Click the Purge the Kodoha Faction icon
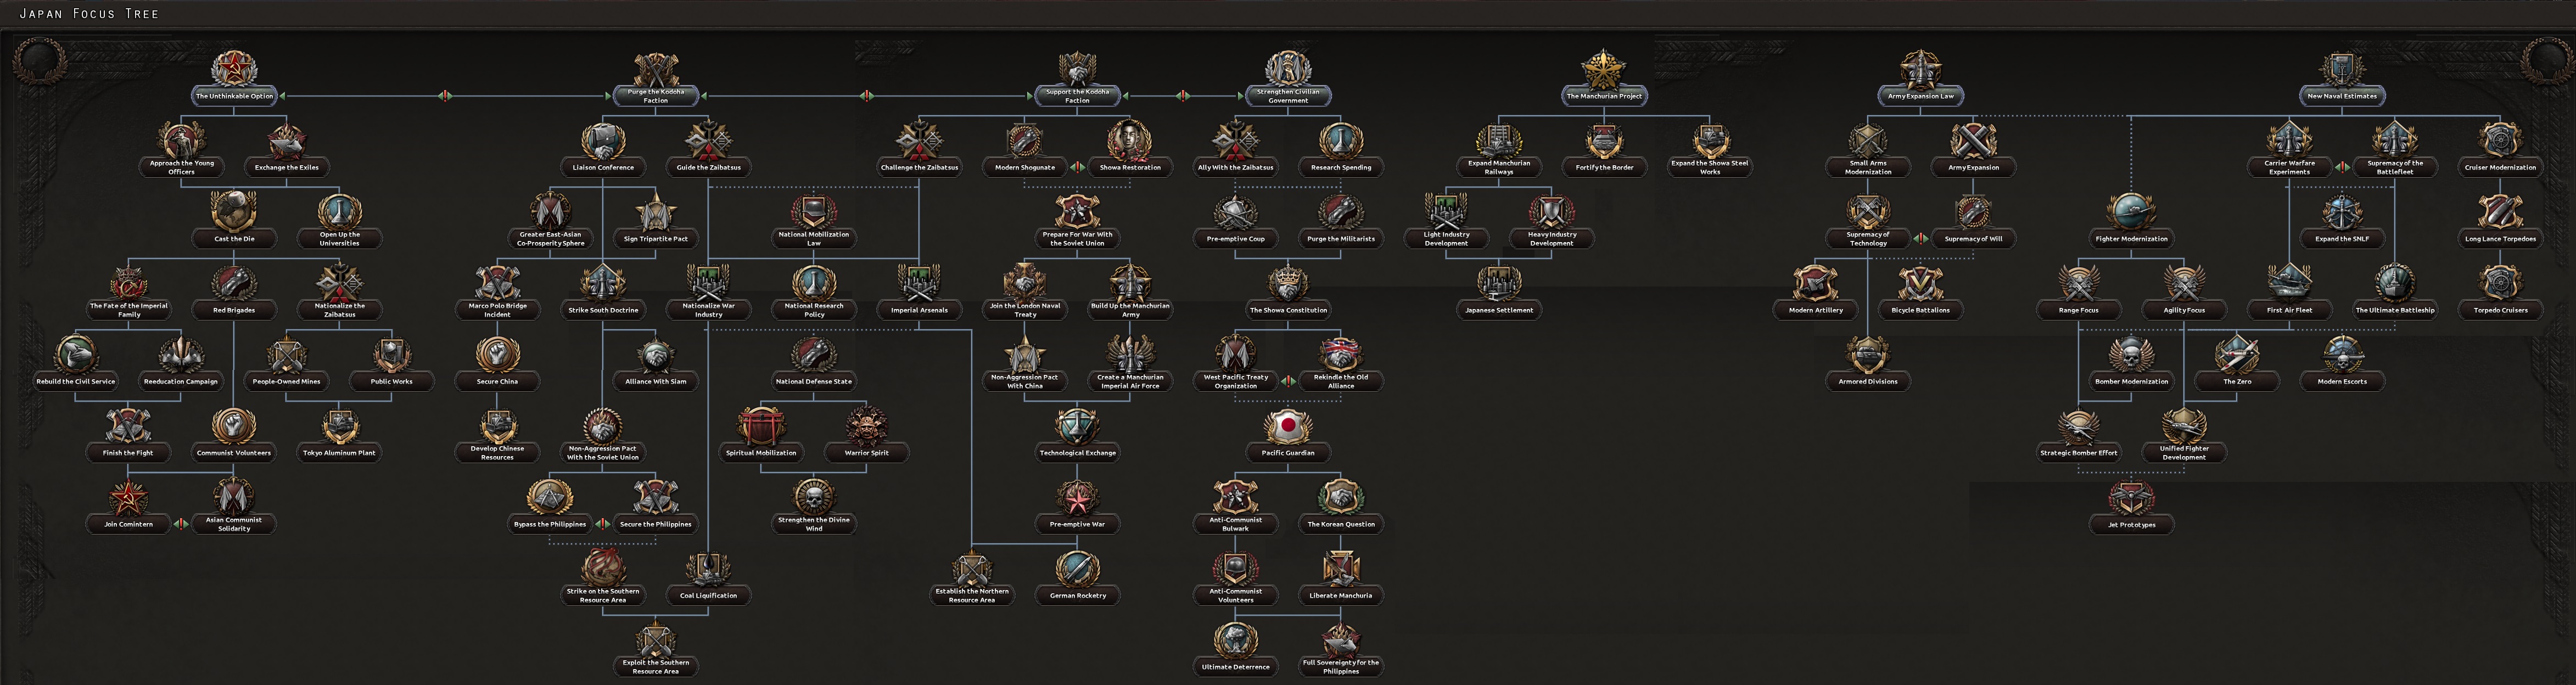 (x=656, y=69)
